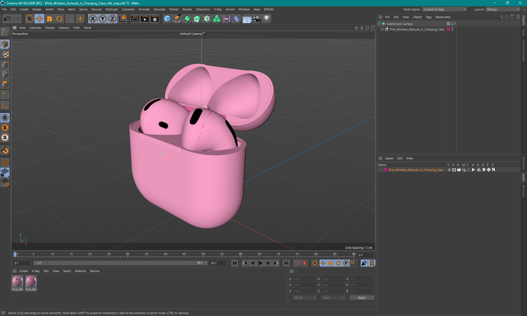
Task: Open the Node Space dropdown
Action: [444, 9]
